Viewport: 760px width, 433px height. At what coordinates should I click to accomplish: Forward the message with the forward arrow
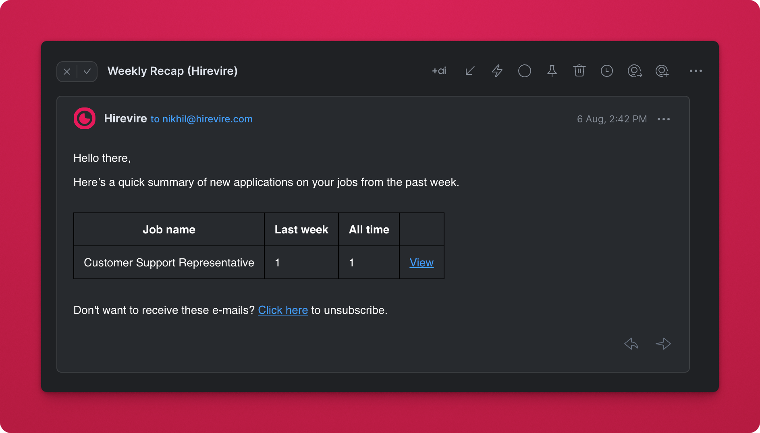pos(663,344)
